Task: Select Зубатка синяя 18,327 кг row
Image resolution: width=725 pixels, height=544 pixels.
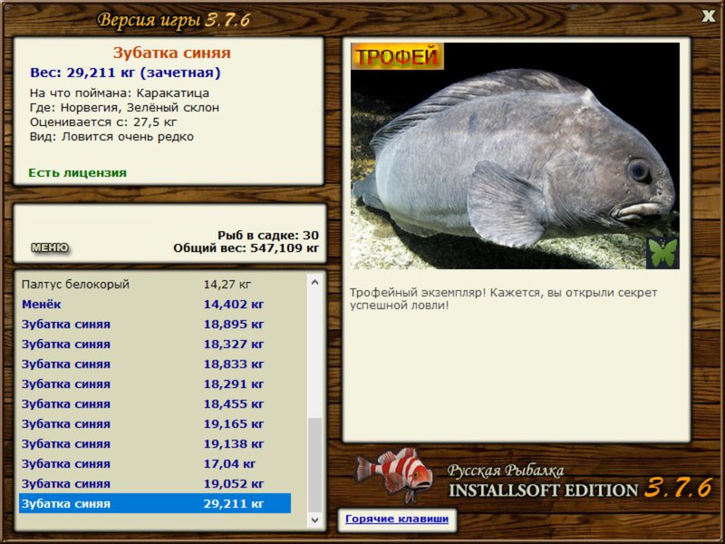Action: (x=155, y=344)
